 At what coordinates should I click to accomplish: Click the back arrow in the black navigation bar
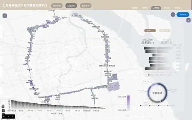[x=4, y=116]
